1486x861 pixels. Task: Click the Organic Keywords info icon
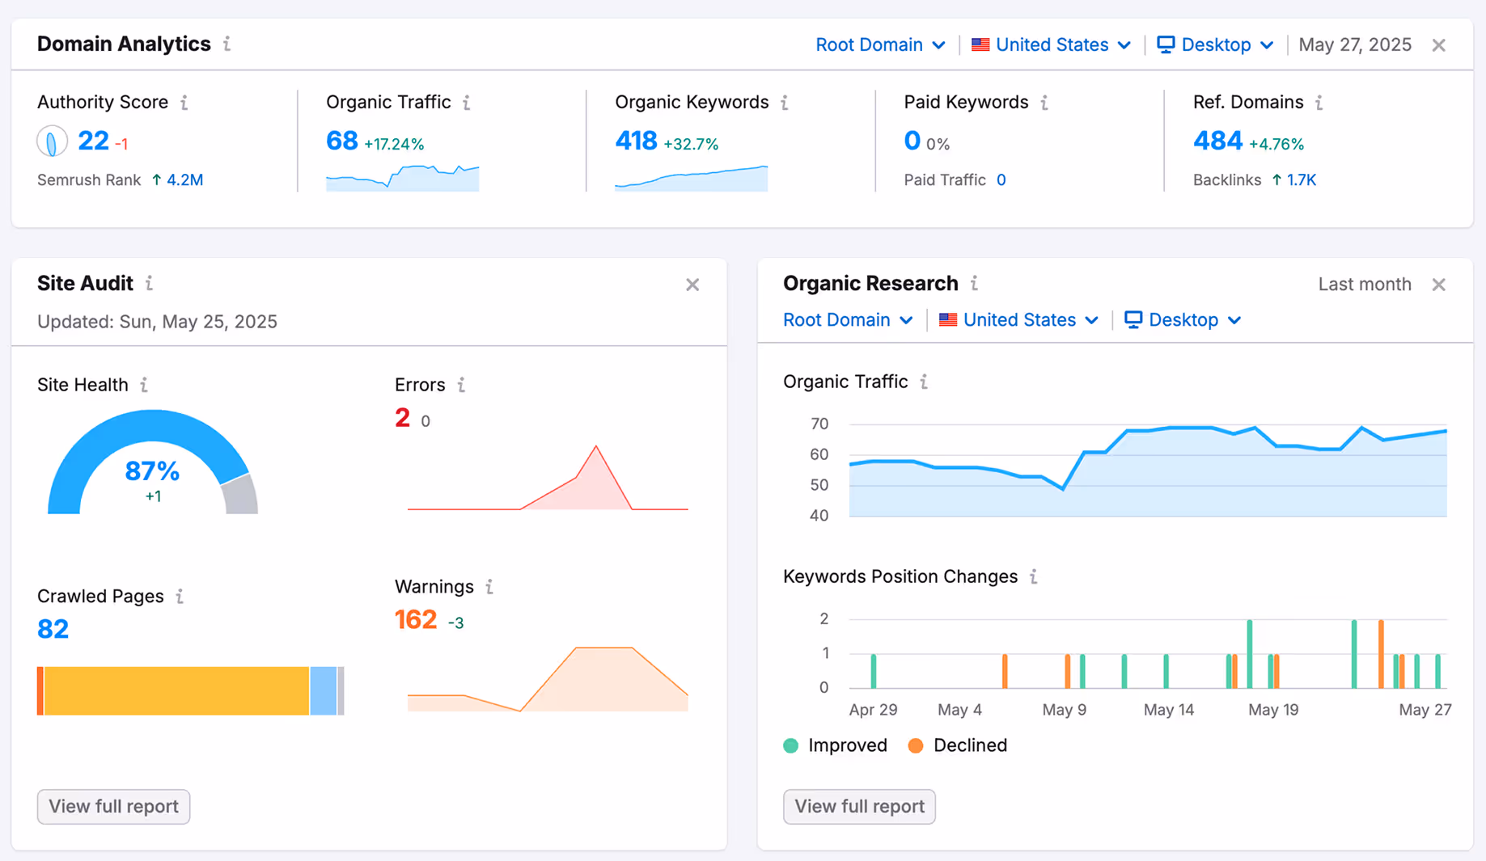[785, 103]
